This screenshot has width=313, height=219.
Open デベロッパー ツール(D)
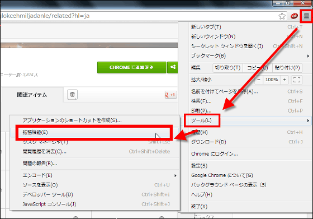point(94,194)
